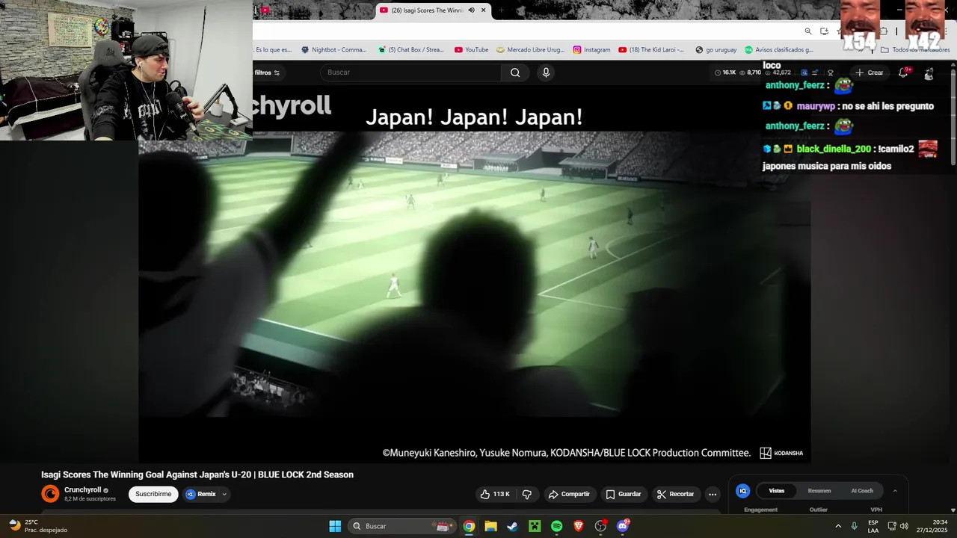The image size is (957, 538).
Task: Switch to the AI Coach tab
Action: pyautogui.click(x=862, y=491)
